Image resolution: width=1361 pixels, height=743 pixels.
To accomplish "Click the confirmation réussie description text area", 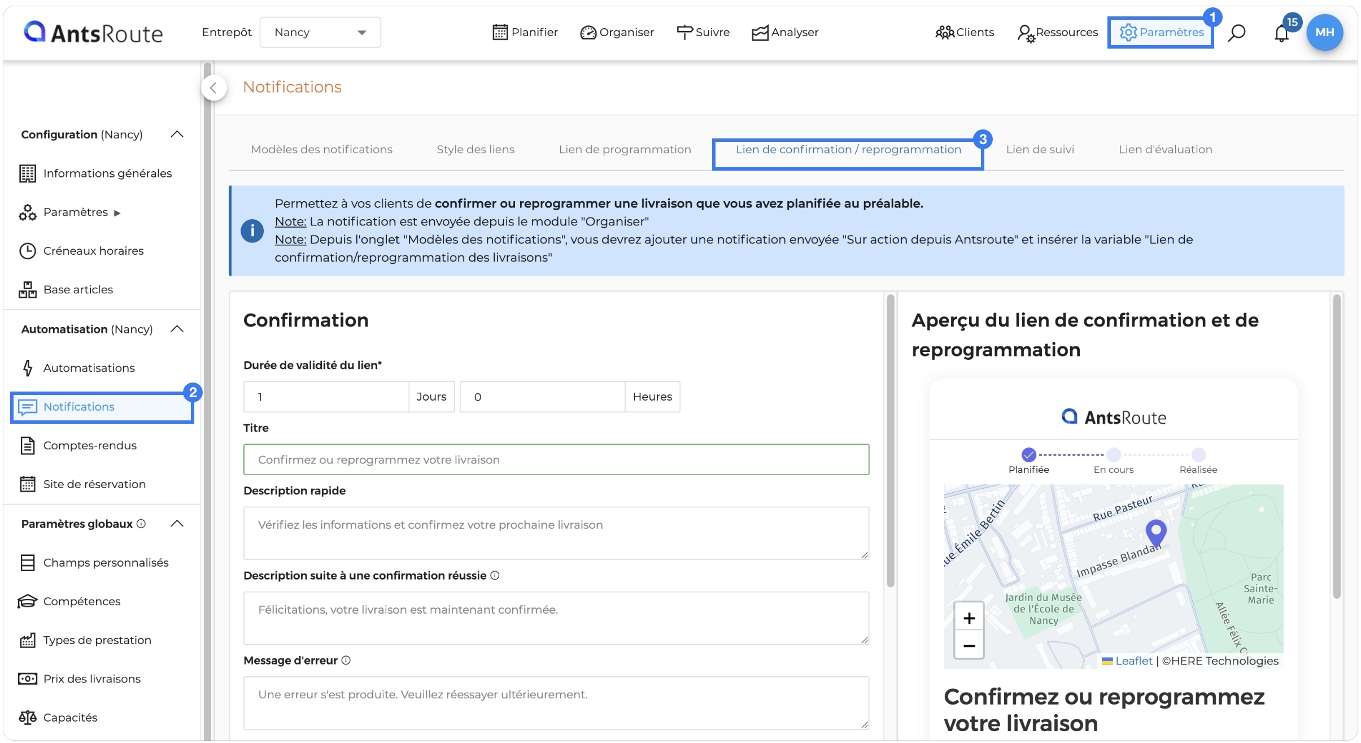I will tap(556, 618).
